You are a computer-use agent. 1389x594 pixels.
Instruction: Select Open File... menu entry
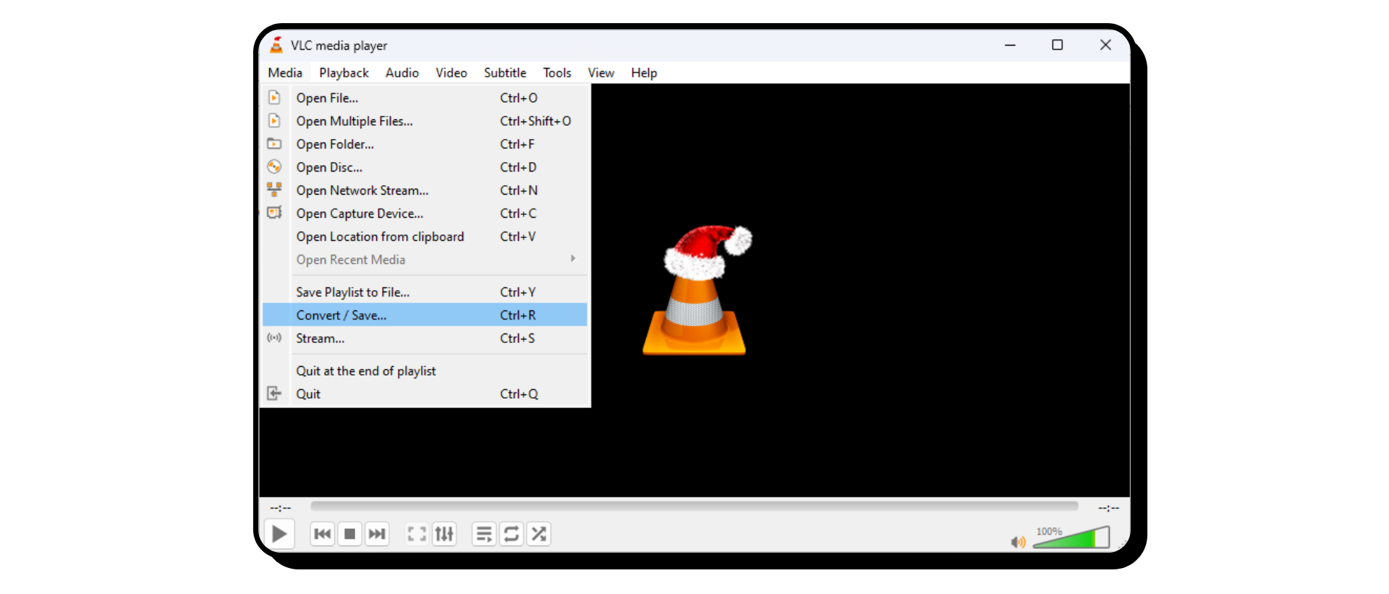pos(425,98)
